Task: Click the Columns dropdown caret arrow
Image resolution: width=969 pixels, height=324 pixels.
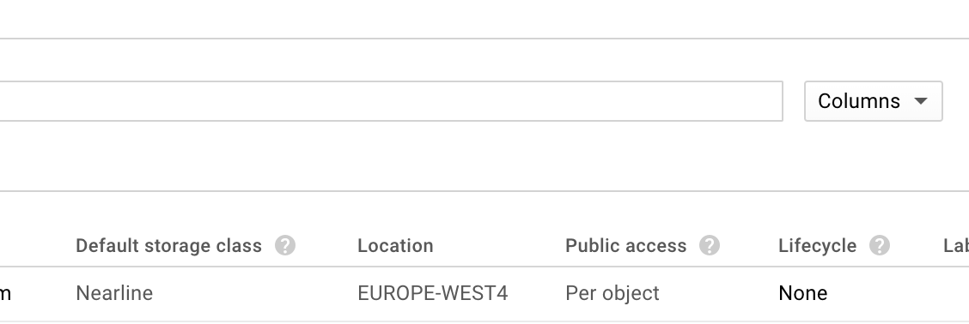Action: click(921, 101)
